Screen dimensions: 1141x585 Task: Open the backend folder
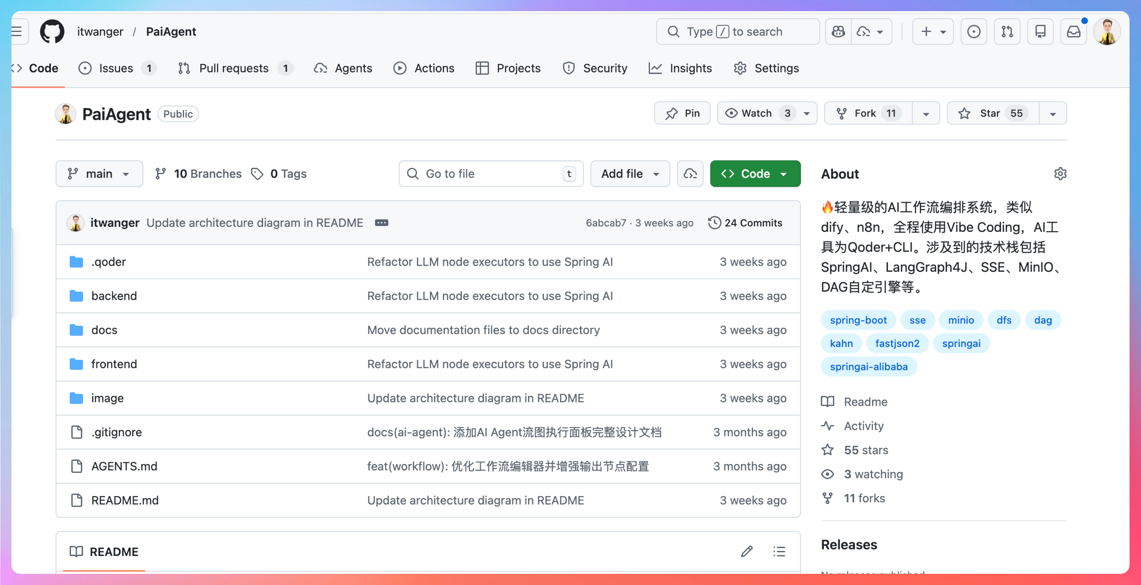[x=114, y=296]
